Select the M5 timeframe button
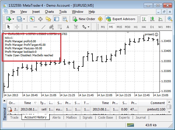Image resolution: width=175 pixels, height=130 pixels. click(x=111, y=27)
